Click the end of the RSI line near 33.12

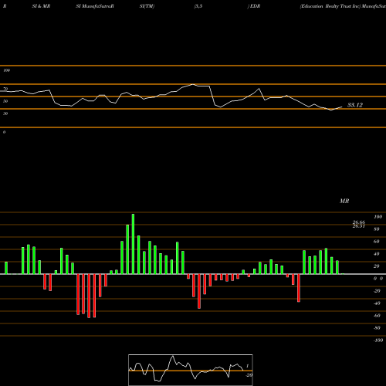[x=342, y=107]
